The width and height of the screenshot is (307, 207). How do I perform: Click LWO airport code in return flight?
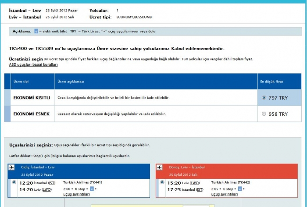point(195,182)
